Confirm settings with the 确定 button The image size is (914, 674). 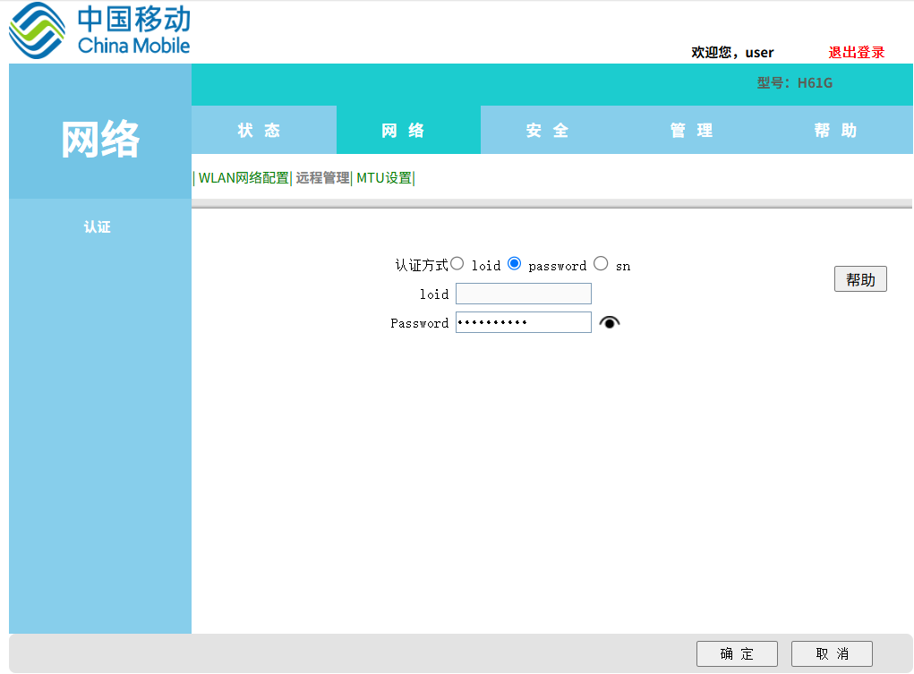(x=737, y=653)
